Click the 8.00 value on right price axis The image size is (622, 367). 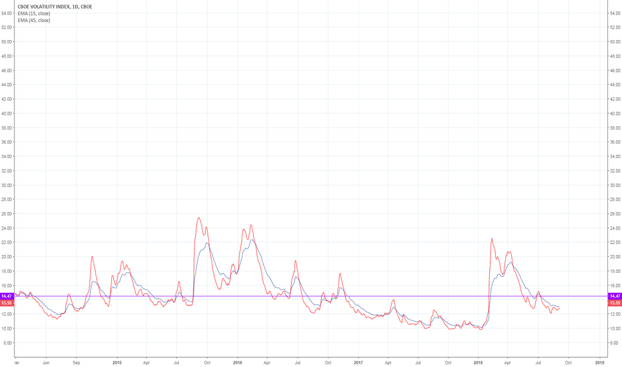tap(615, 343)
